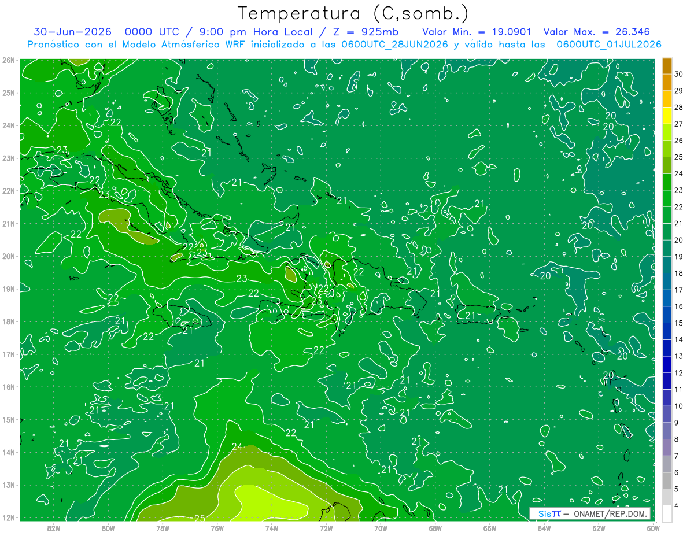Click the deep blue swatch between 12 and 13

[667, 364]
